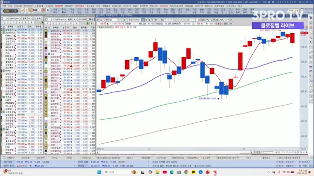Open Chrome from the taskbar
The height and width of the screenshot is (176, 314).
186,172
